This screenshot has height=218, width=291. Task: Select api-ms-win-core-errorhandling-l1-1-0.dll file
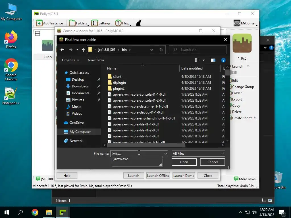[144, 118]
